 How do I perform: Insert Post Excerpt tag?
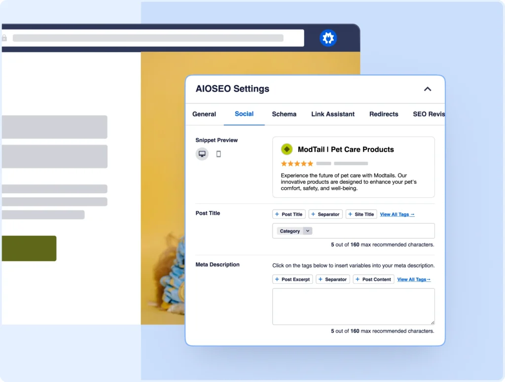point(292,279)
